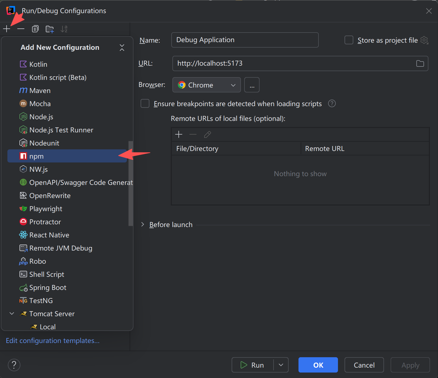Select the React Native configuration type
438x378 pixels.
click(67, 235)
